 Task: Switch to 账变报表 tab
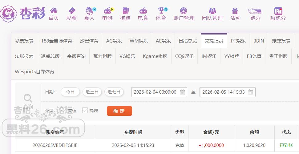coord(281,41)
